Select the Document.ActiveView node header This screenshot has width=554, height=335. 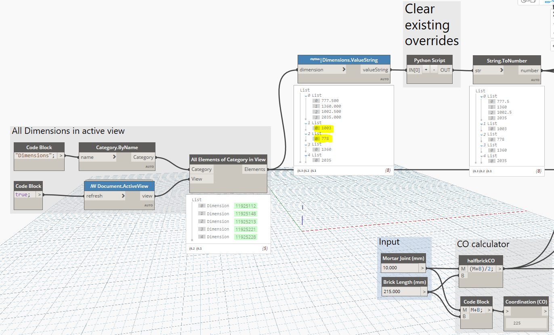click(120, 186)
